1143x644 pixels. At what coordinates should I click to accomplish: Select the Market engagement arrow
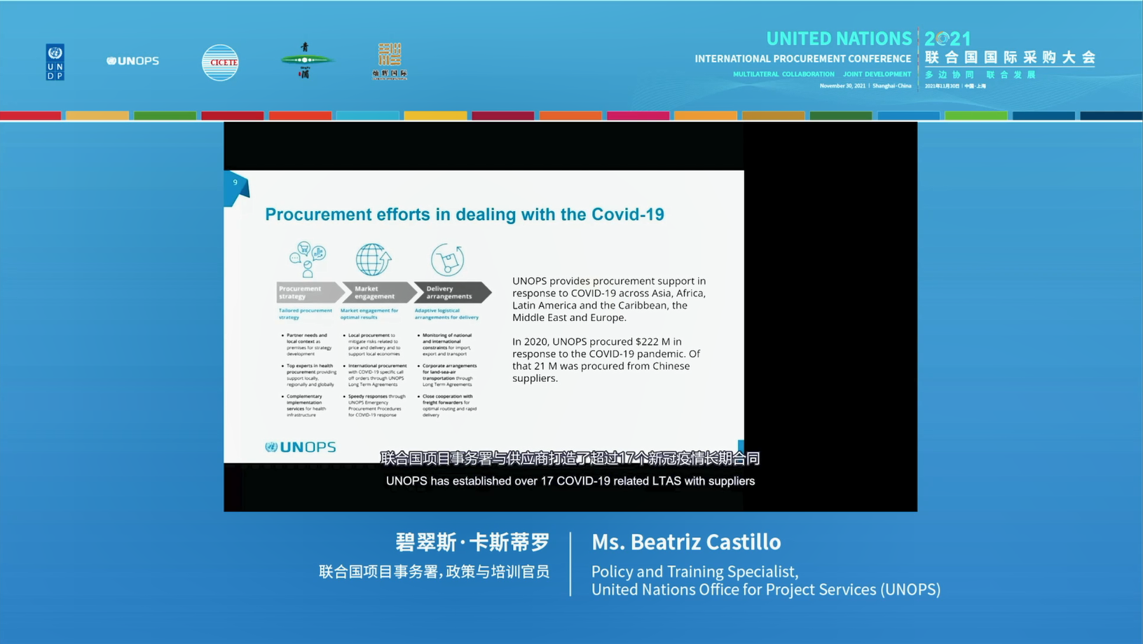[x=379, y=292]
